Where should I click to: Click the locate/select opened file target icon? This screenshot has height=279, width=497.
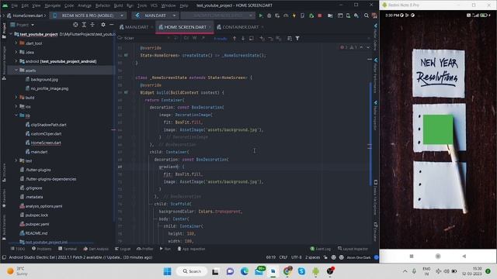(75, 25)
